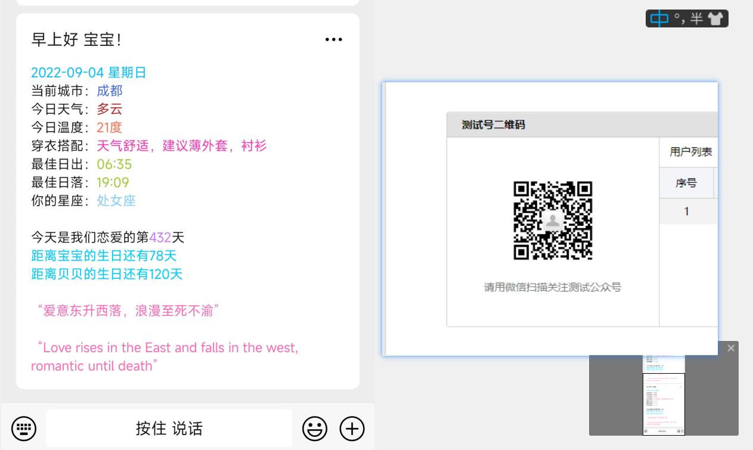Click English quote Love rises in the East
Screen dimensions: 753x450
[165, 356]
